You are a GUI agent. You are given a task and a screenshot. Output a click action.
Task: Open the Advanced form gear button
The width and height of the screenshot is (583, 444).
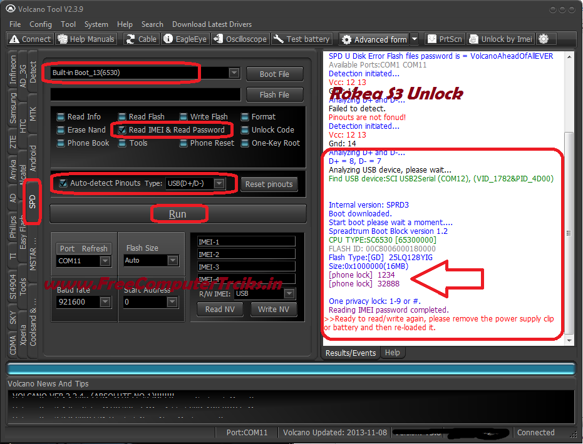[374, 39]
